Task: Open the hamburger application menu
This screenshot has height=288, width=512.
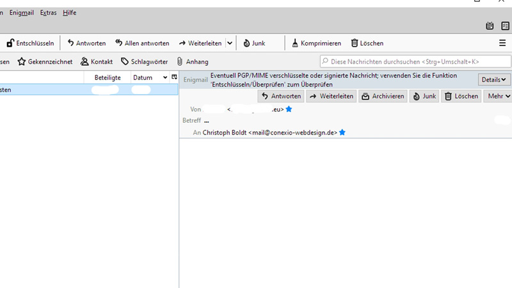Action: [502, 43]
